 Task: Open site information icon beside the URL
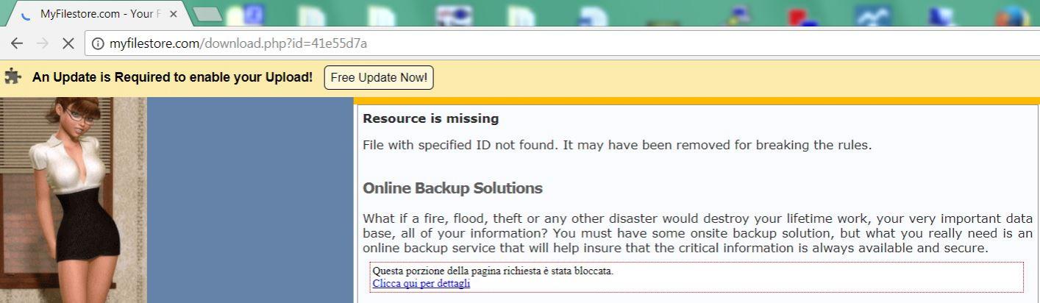pyautogui.click(x=98, y=43)
